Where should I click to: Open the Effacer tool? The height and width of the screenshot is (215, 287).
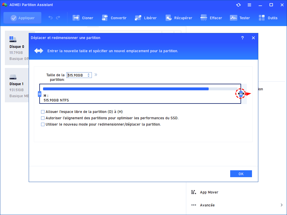pyautogui.click(x=211, y=18)
